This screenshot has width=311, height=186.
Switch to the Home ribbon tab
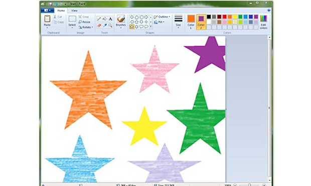(61, 10)
